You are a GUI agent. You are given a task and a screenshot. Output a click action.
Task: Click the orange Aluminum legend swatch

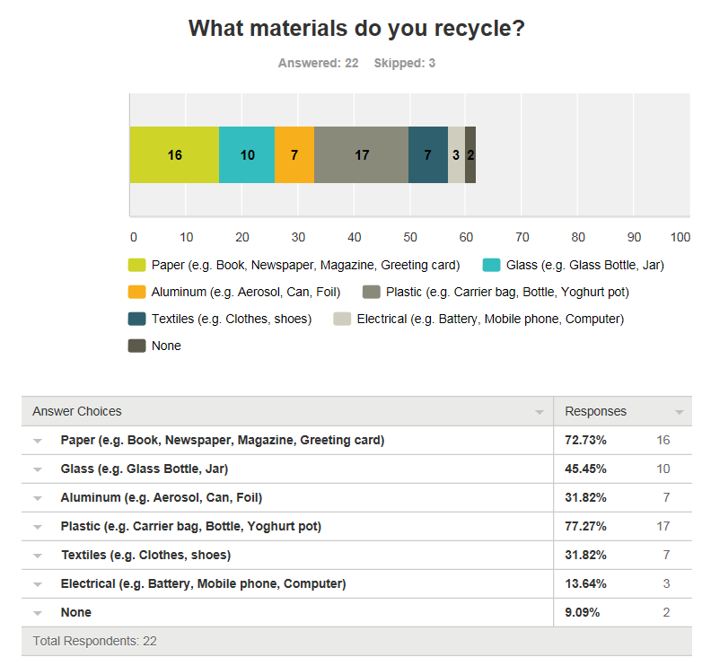point(136,292)
